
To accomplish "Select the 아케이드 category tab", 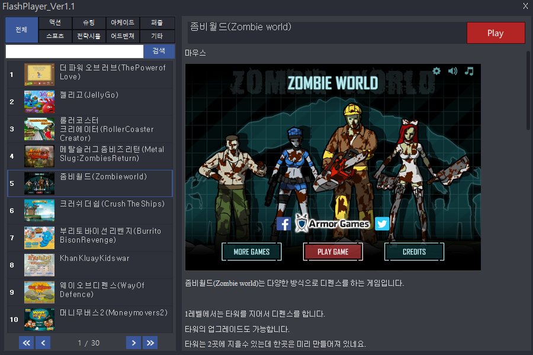I will pyautogui.click(x=123, y=22).
